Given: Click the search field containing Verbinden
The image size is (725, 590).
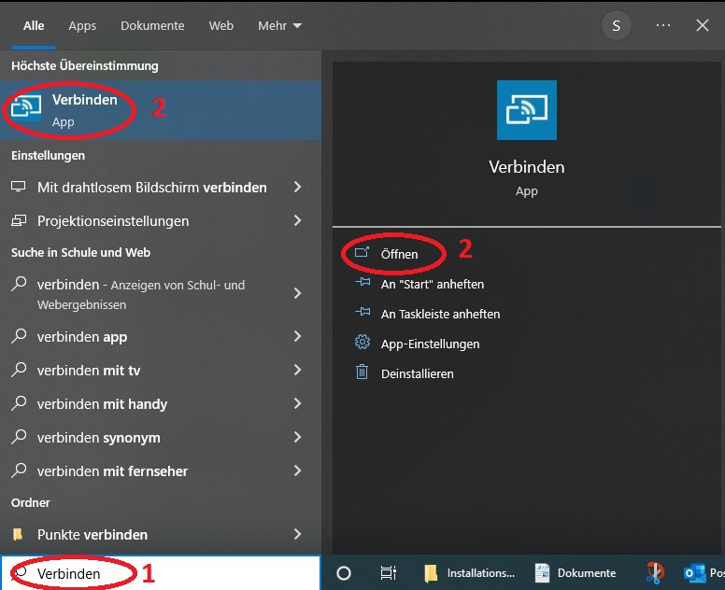Looking at the screenshot, I should [x=161, y=573].
